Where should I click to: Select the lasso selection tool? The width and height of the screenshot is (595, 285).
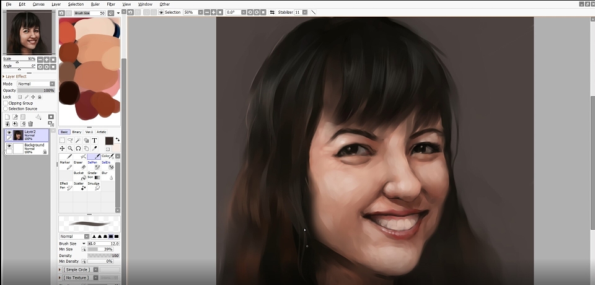70,141
